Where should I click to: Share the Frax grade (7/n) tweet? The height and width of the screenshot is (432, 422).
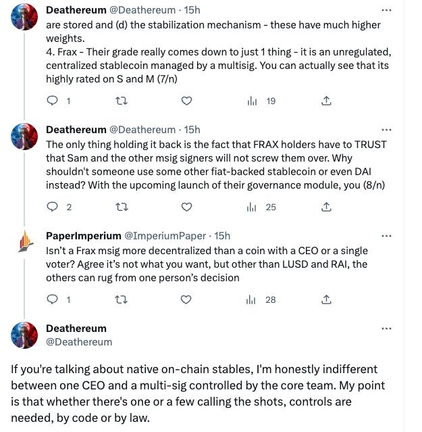[325, 101]
